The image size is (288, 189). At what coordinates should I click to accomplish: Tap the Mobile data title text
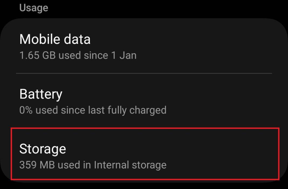point(55,39)
